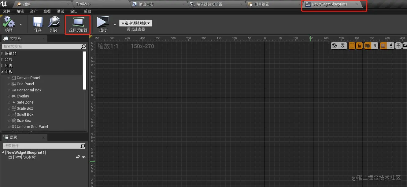Toggle the orange padlock lock button
Viewport: 407px width, 187px height.
pyautogui.click(x=359, y=46)
